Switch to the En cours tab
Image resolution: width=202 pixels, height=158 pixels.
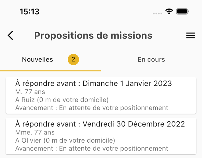pyautogui.click(x=151, y=59)
